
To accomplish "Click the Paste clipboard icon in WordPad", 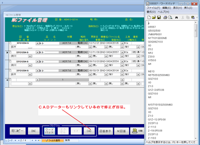I will [x=193, y=18].
